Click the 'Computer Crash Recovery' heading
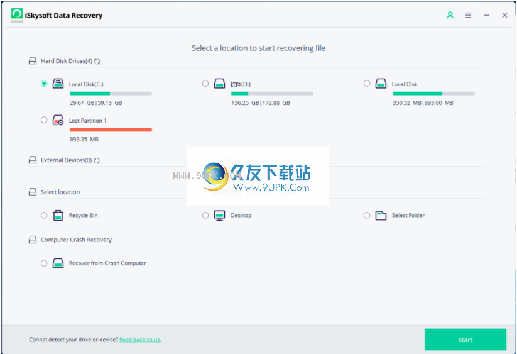This screenshot has width=517, height=354. (x=76, y=240)
